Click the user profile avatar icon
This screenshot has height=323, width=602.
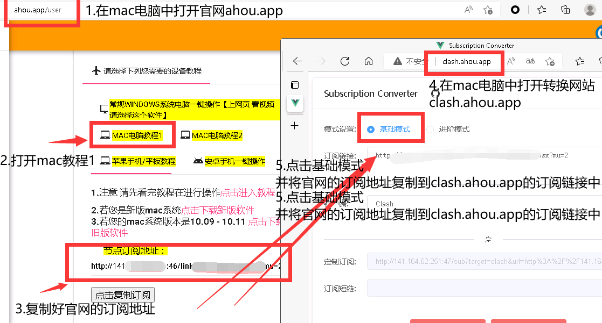coord(590,10)
